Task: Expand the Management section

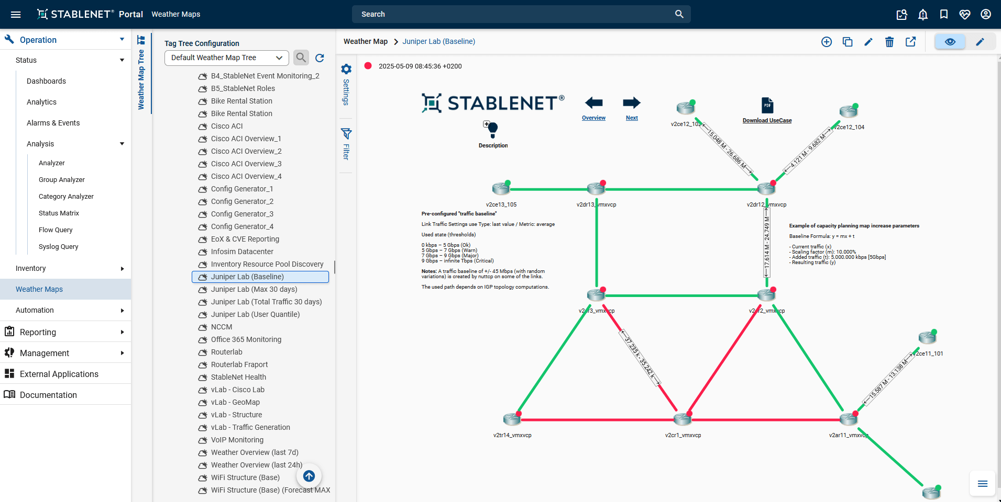Action: 122,353
